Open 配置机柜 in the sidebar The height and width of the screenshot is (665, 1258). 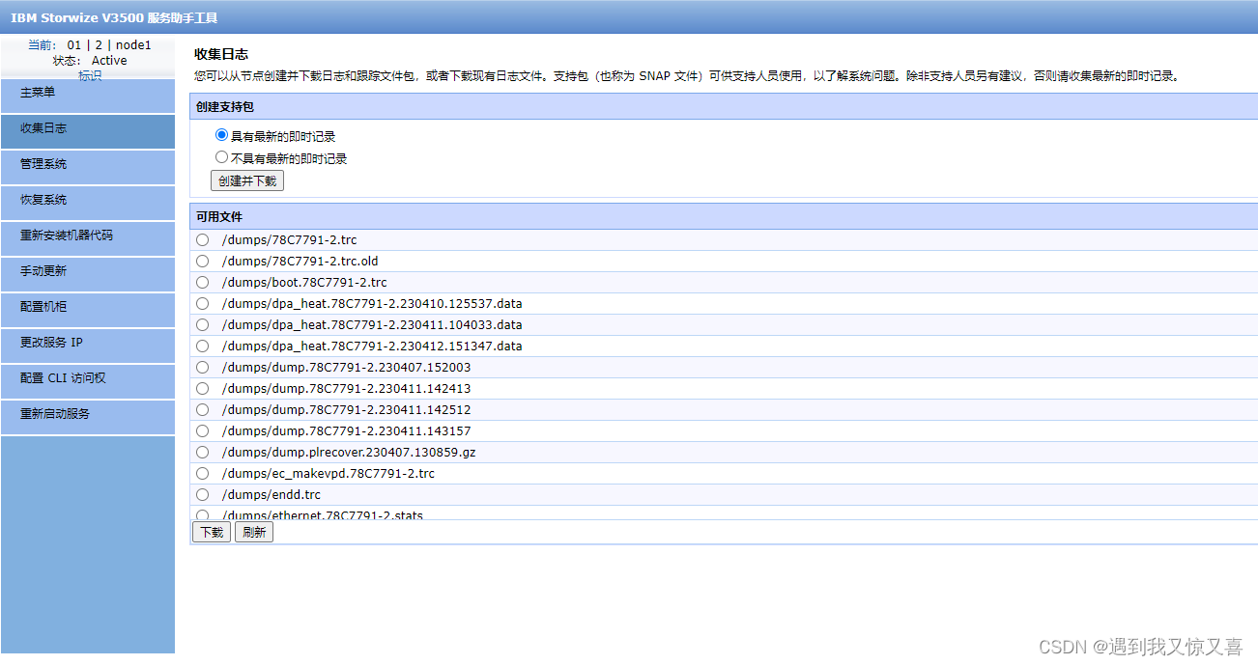(87, 309)
